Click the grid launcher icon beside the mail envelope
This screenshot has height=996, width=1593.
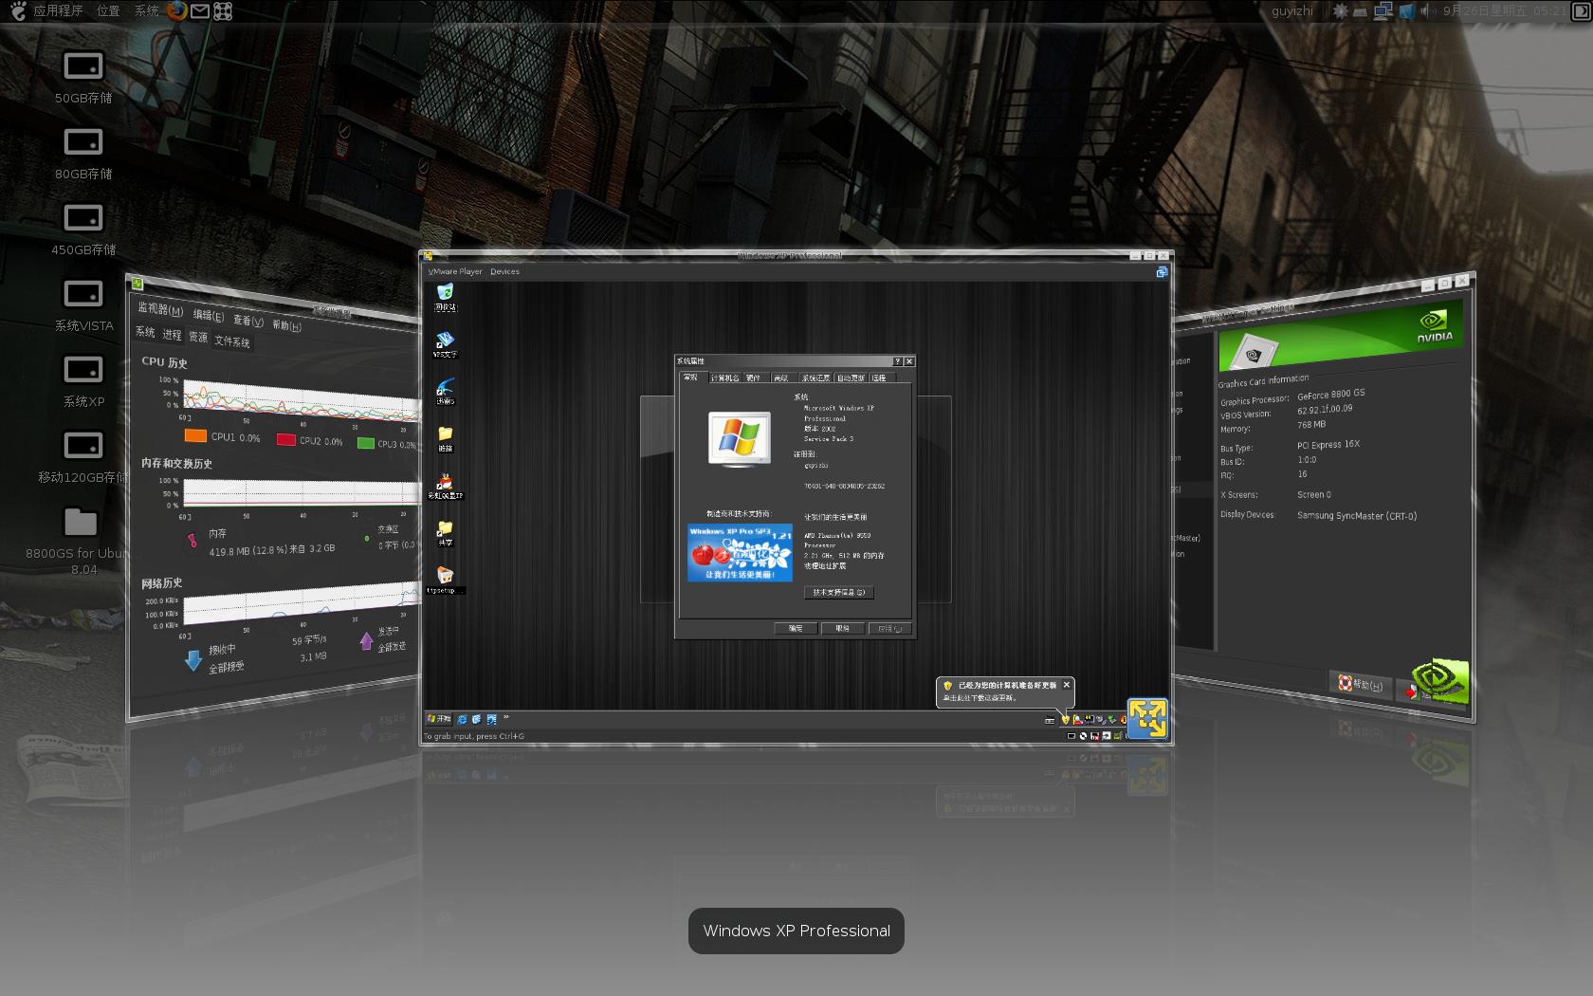tap(223, 10)
